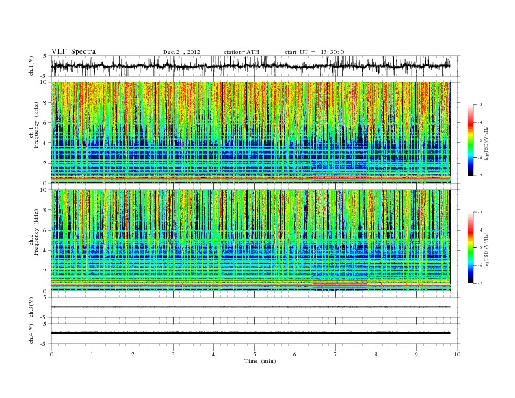Screen dimensions: 515x398
Task: Click the 'ch.4(V)' axis label
Action: tap(31, 334)
